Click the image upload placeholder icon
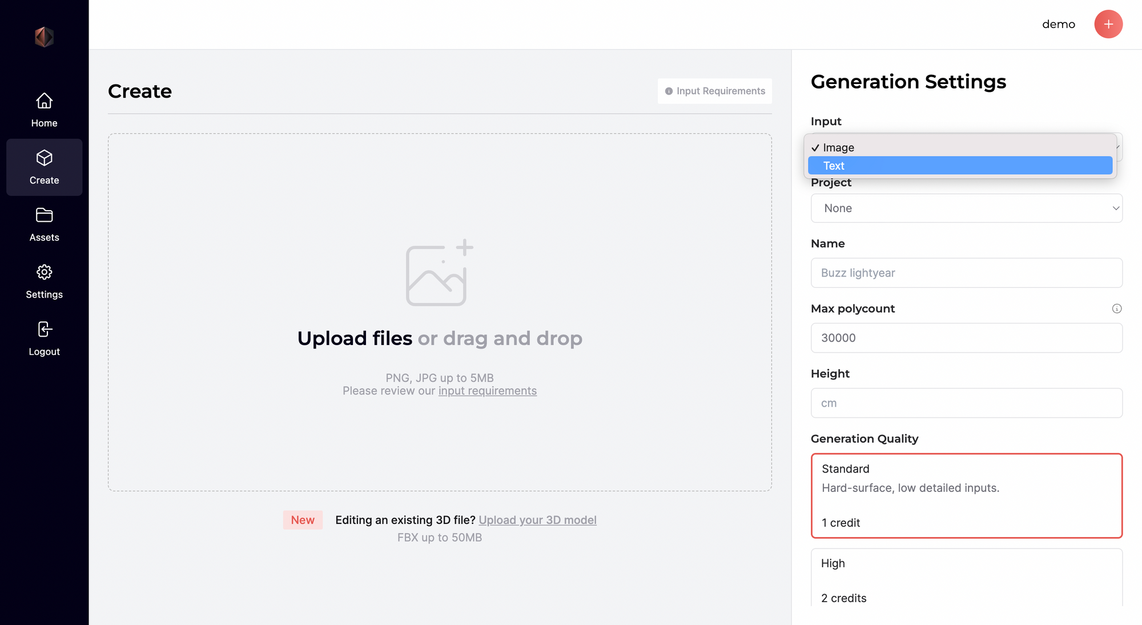The image size is (1142, 625). pyautogui.click(x=439, y=274)
